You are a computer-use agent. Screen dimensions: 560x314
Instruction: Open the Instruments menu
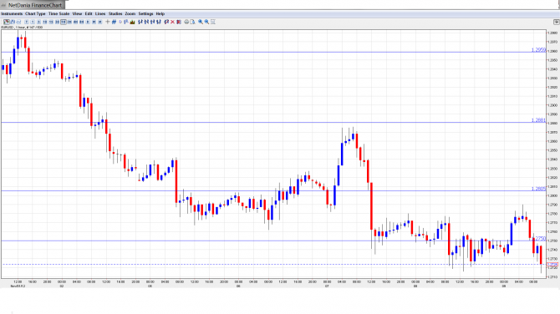coord(12,13)
